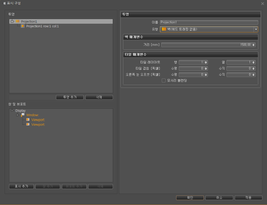The image size is (267, 205).
Task: Collapse the Display tree node
Action: 12,110
